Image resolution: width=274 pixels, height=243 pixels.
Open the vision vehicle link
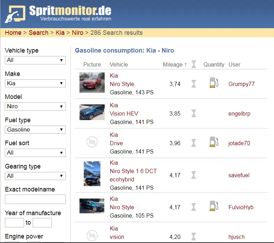pos(117,237)
